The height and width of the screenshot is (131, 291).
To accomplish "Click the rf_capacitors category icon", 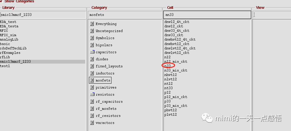I will tap(92, 102).
